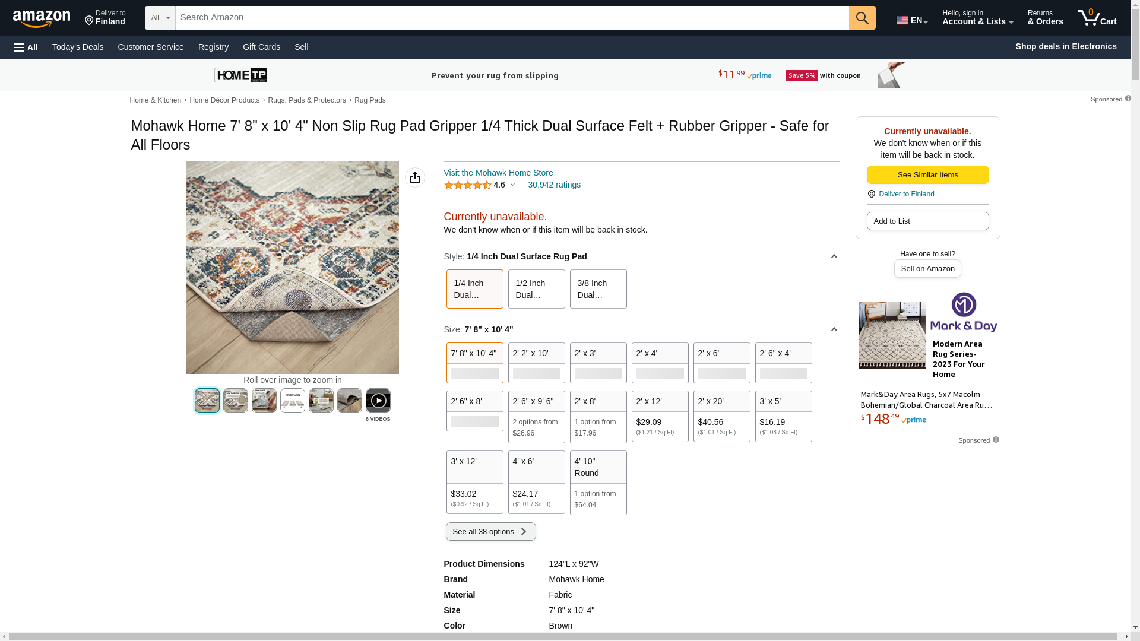Play the product videos thumbnail
The height and width of the screenshot is (641, 1140).
coord(378,401)
